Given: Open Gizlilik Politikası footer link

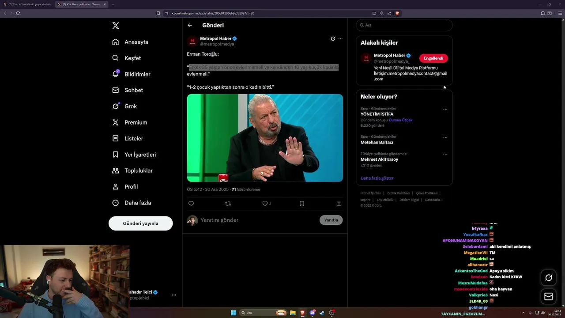Looking at the screenshot, I should (x=399, y=193).
